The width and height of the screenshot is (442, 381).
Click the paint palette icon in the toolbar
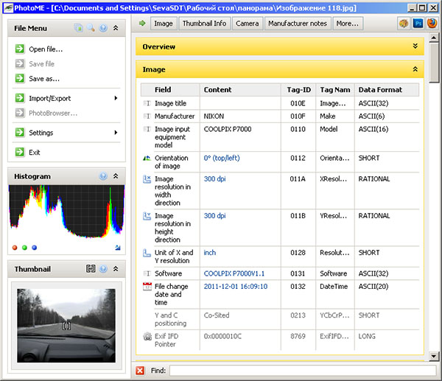(x=403, y=24)
